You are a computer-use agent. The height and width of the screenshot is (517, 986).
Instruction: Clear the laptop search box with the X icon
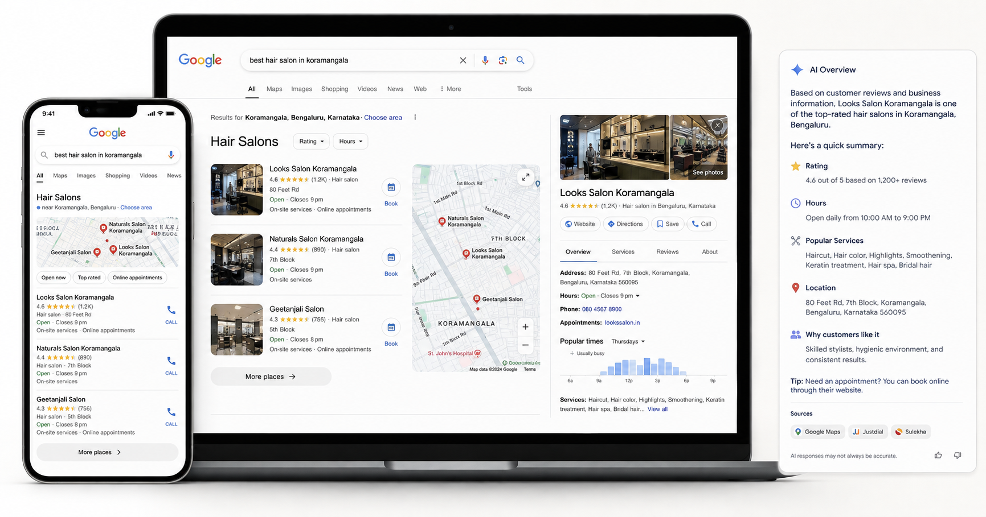tap(463, 60)
